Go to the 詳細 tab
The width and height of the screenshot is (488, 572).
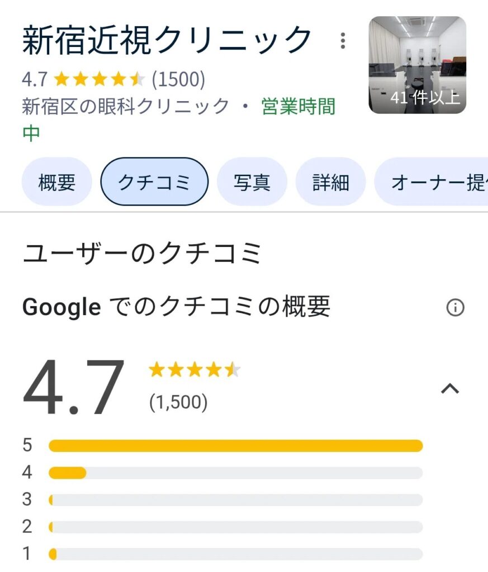(330, 182)
